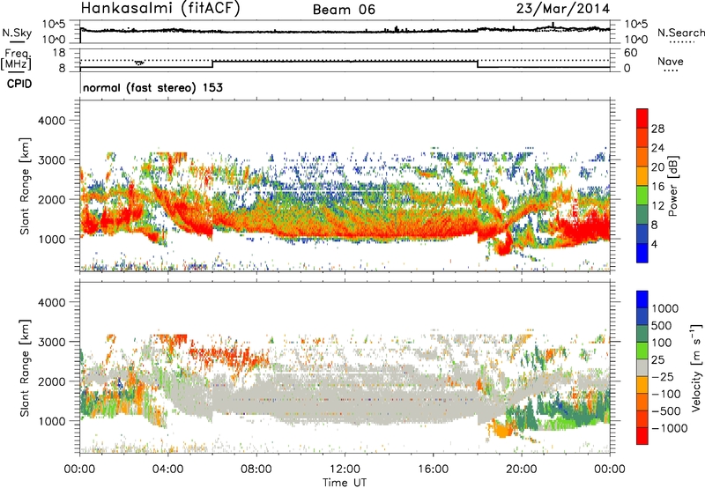Click the date 23/Mar/2014

[x=563, y=8]
